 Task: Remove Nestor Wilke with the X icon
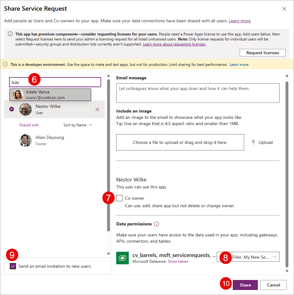[x=97, y=109]
